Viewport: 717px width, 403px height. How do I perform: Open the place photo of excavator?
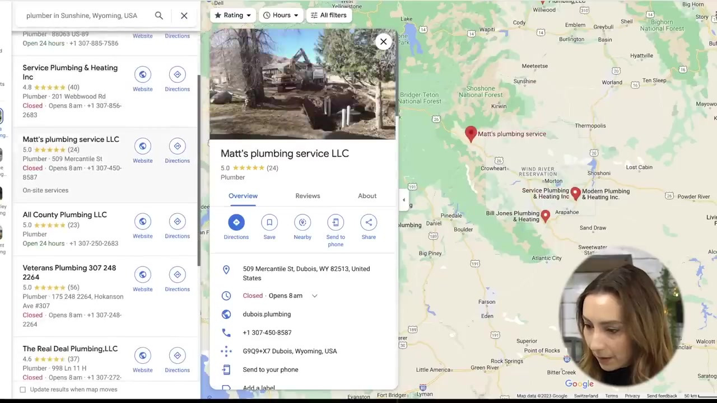tap(302, 84)
